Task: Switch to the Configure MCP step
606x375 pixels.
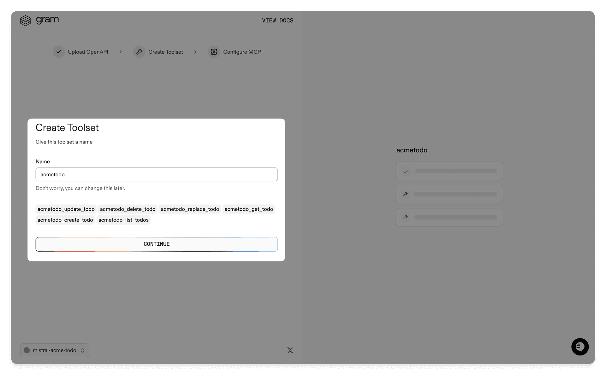Action: [242, 51]
